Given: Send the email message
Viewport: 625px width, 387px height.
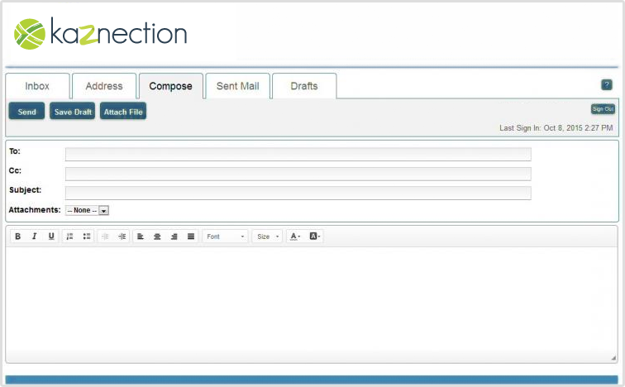Looking at the screenshot, I should click(26, 112).
